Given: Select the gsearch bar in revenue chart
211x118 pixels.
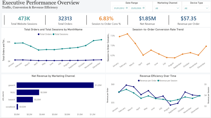Looking at the screenshot, I should tap(55, 85).
